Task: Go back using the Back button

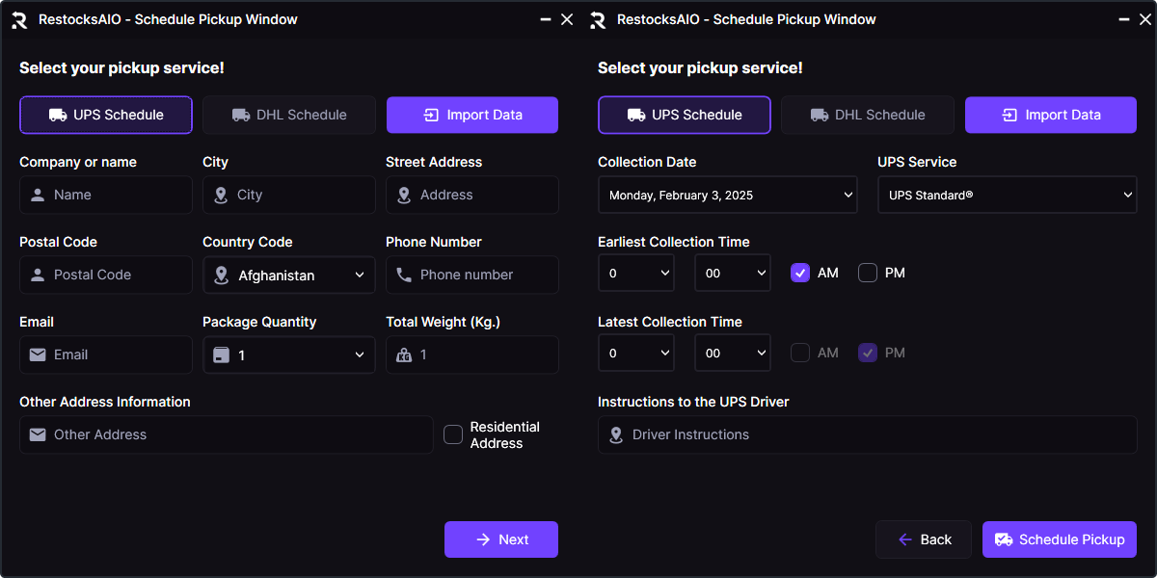Action: click(923, 539)
